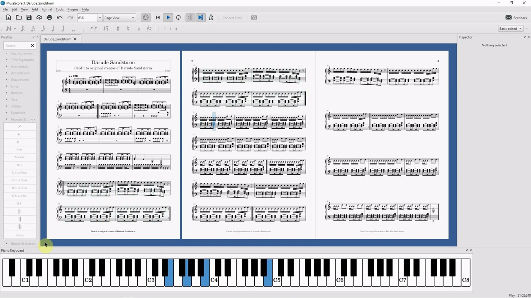531x298 pixels.
Task: Start playback with the Play button
Action: point(168,17)
